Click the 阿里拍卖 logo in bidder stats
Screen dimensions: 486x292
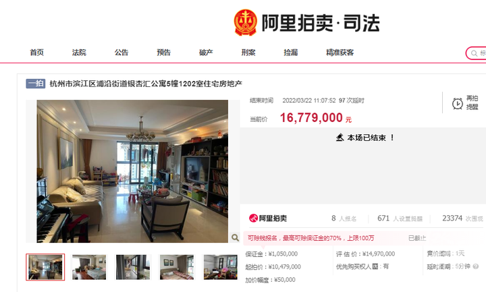[268, 218]
